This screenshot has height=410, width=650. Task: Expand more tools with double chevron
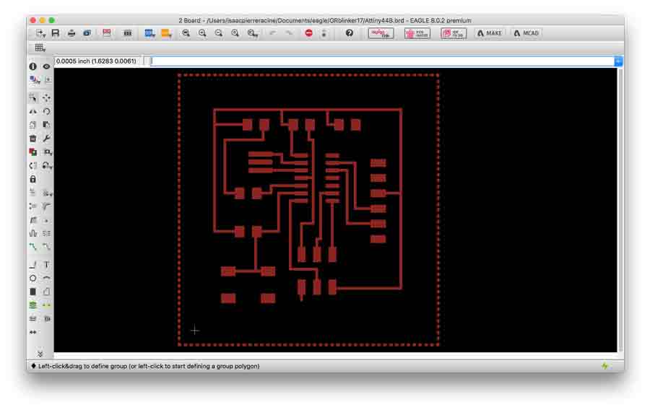coord(40,354)
